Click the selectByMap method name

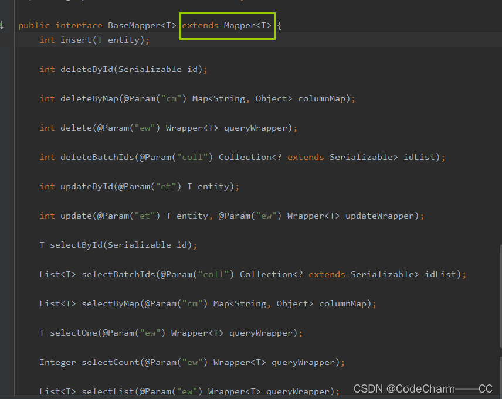[110, 303]
